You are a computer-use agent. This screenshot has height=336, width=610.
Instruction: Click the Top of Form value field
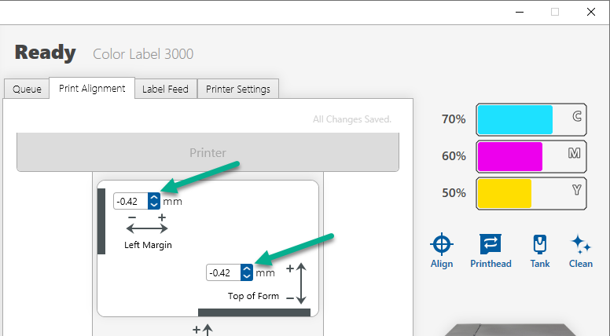(x=223, y=272)
